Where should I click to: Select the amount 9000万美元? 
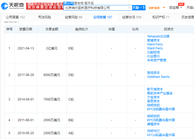pos(52,75)
